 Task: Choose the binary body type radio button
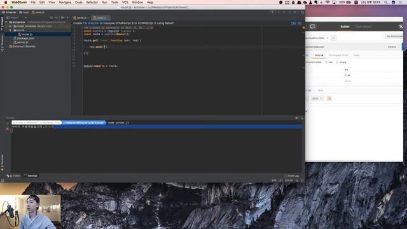tap(338, 62)
